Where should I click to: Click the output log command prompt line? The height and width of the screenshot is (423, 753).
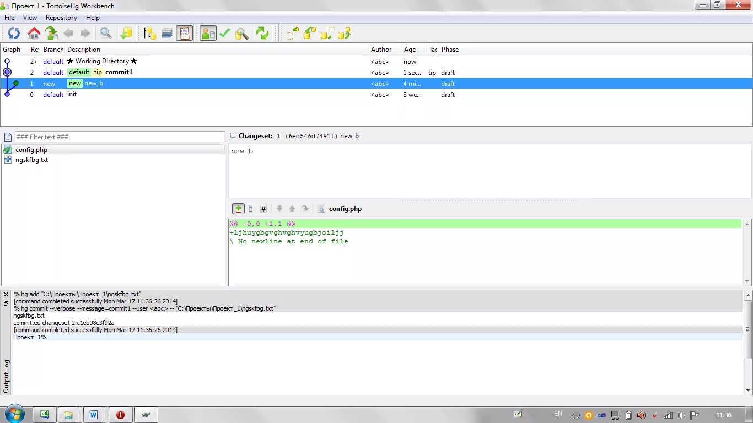click(x=378, y=337)
